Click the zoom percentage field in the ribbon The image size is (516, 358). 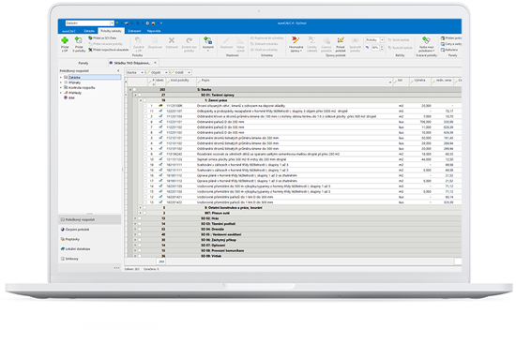375,48
